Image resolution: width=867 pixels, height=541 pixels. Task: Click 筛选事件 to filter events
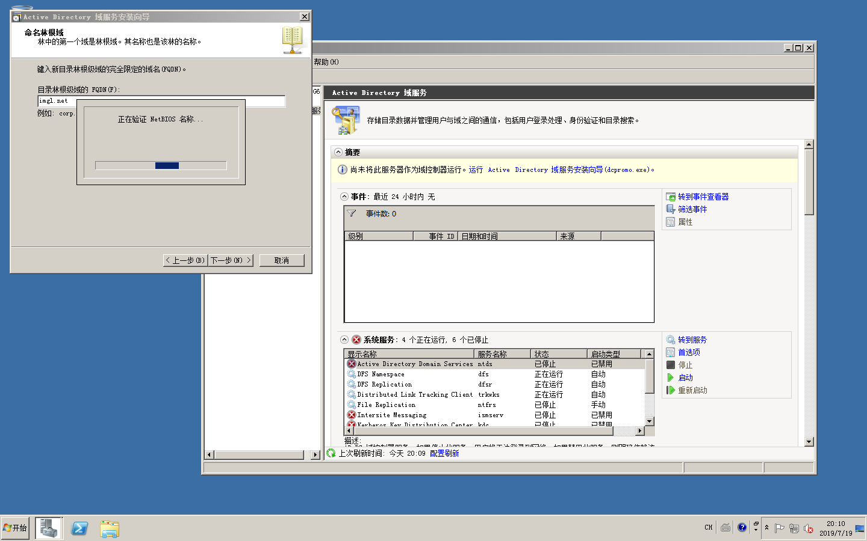click(692, 209)
